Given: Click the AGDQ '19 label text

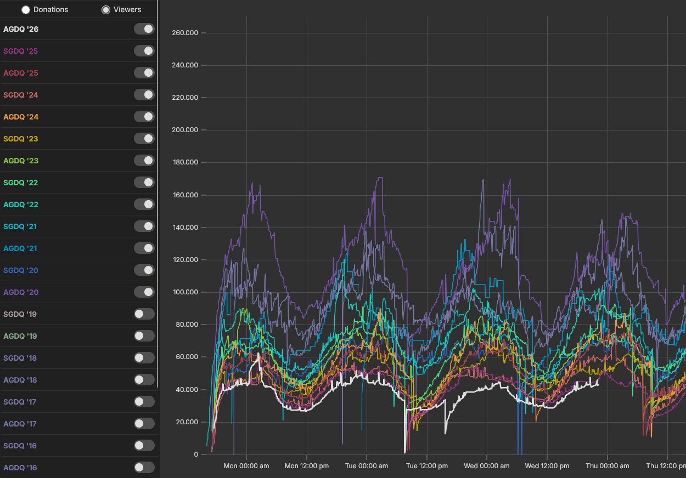Looking at the screenshot, I should pyautogui.click(x=20, y=336).
